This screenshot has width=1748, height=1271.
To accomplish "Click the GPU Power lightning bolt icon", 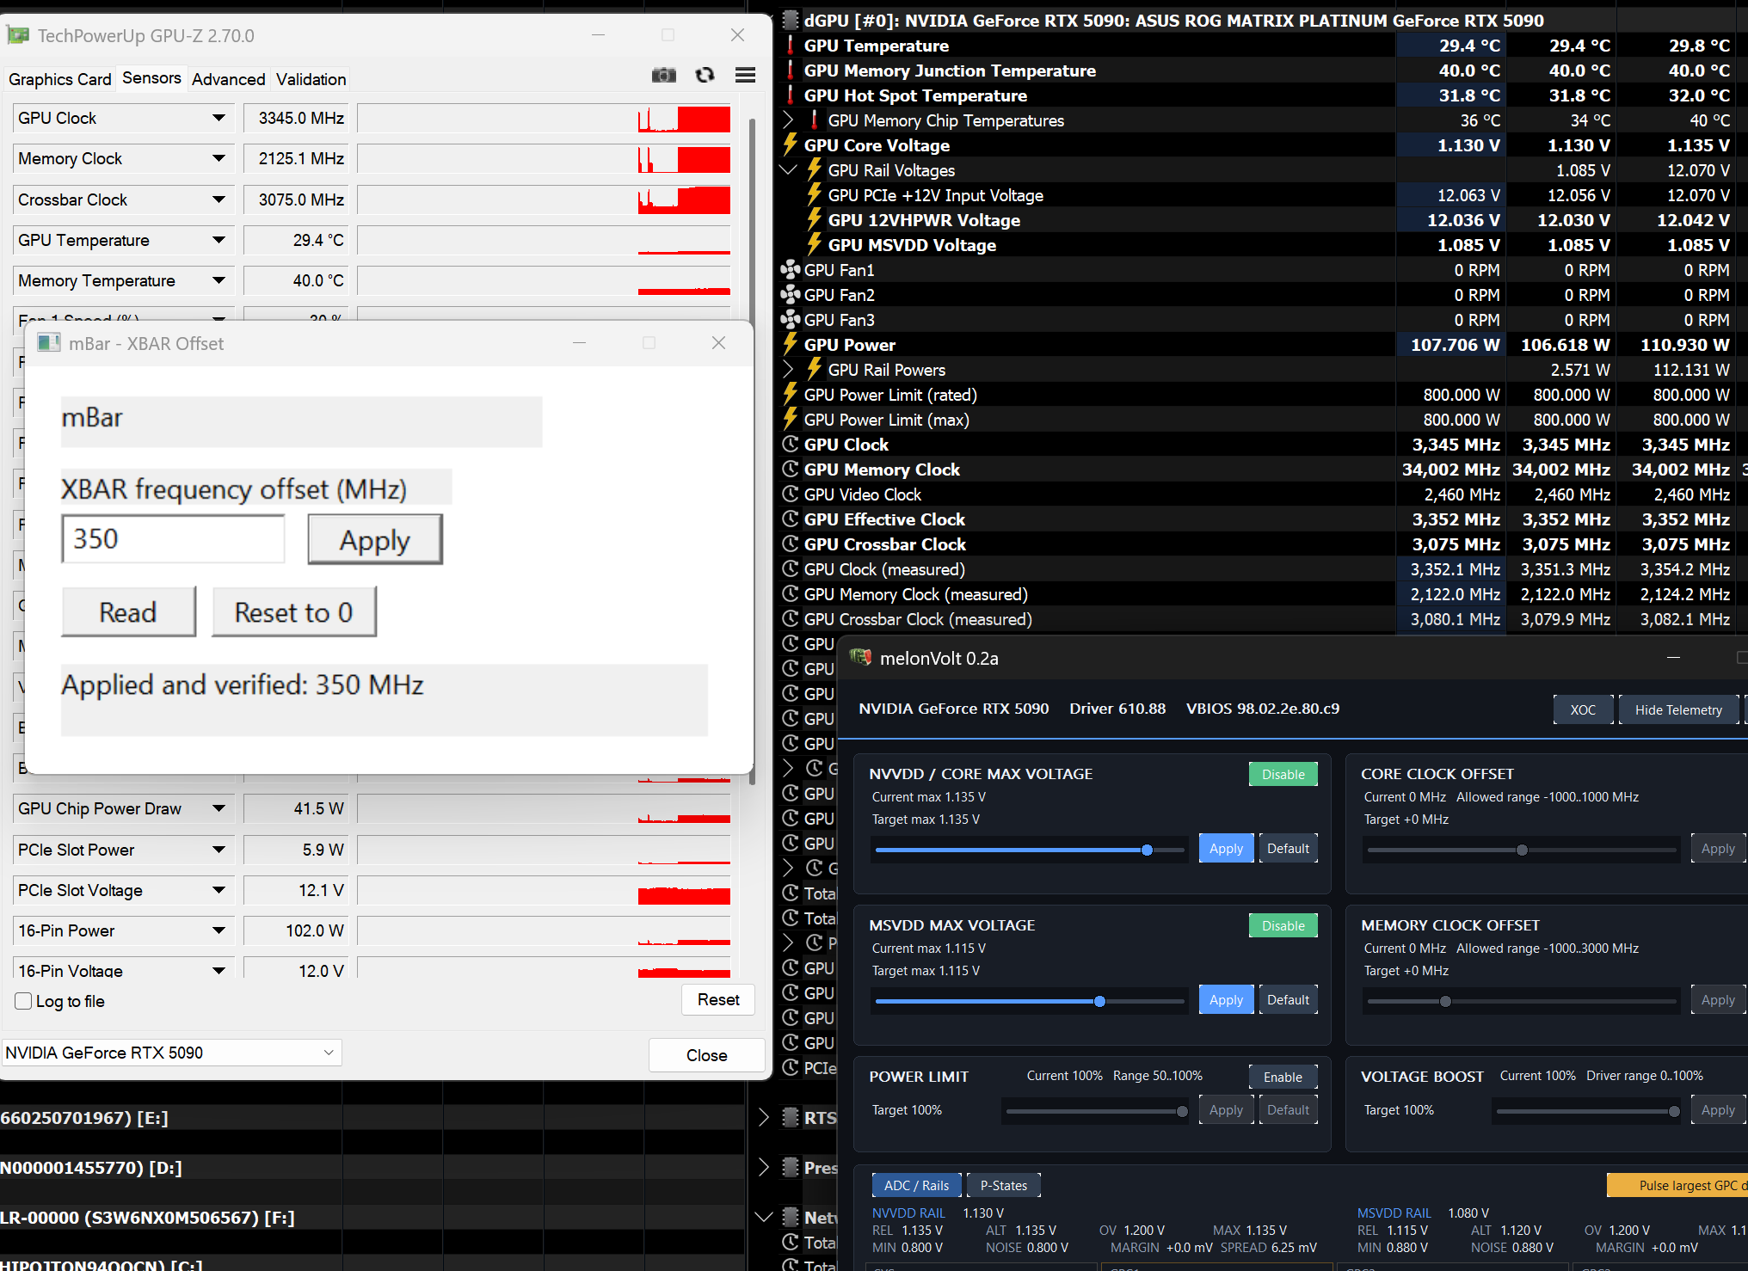I will click(x=790, y=345).
